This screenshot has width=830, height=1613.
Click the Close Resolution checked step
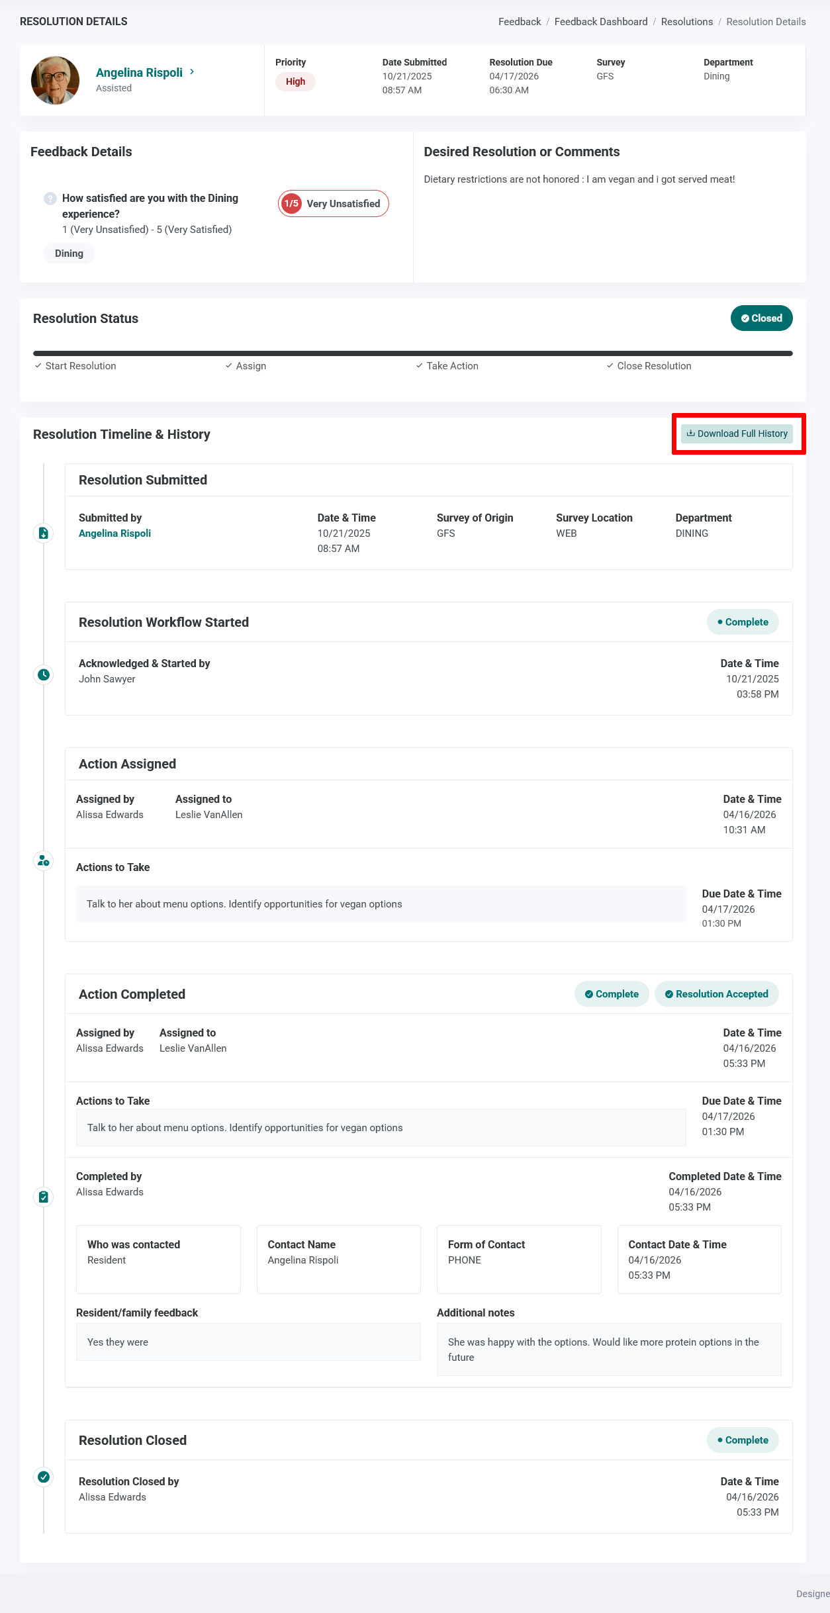click(649, 366)
